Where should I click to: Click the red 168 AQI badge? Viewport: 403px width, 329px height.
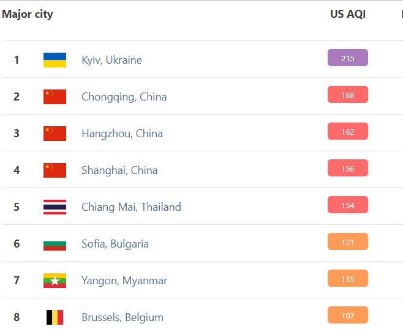point(347,95)
